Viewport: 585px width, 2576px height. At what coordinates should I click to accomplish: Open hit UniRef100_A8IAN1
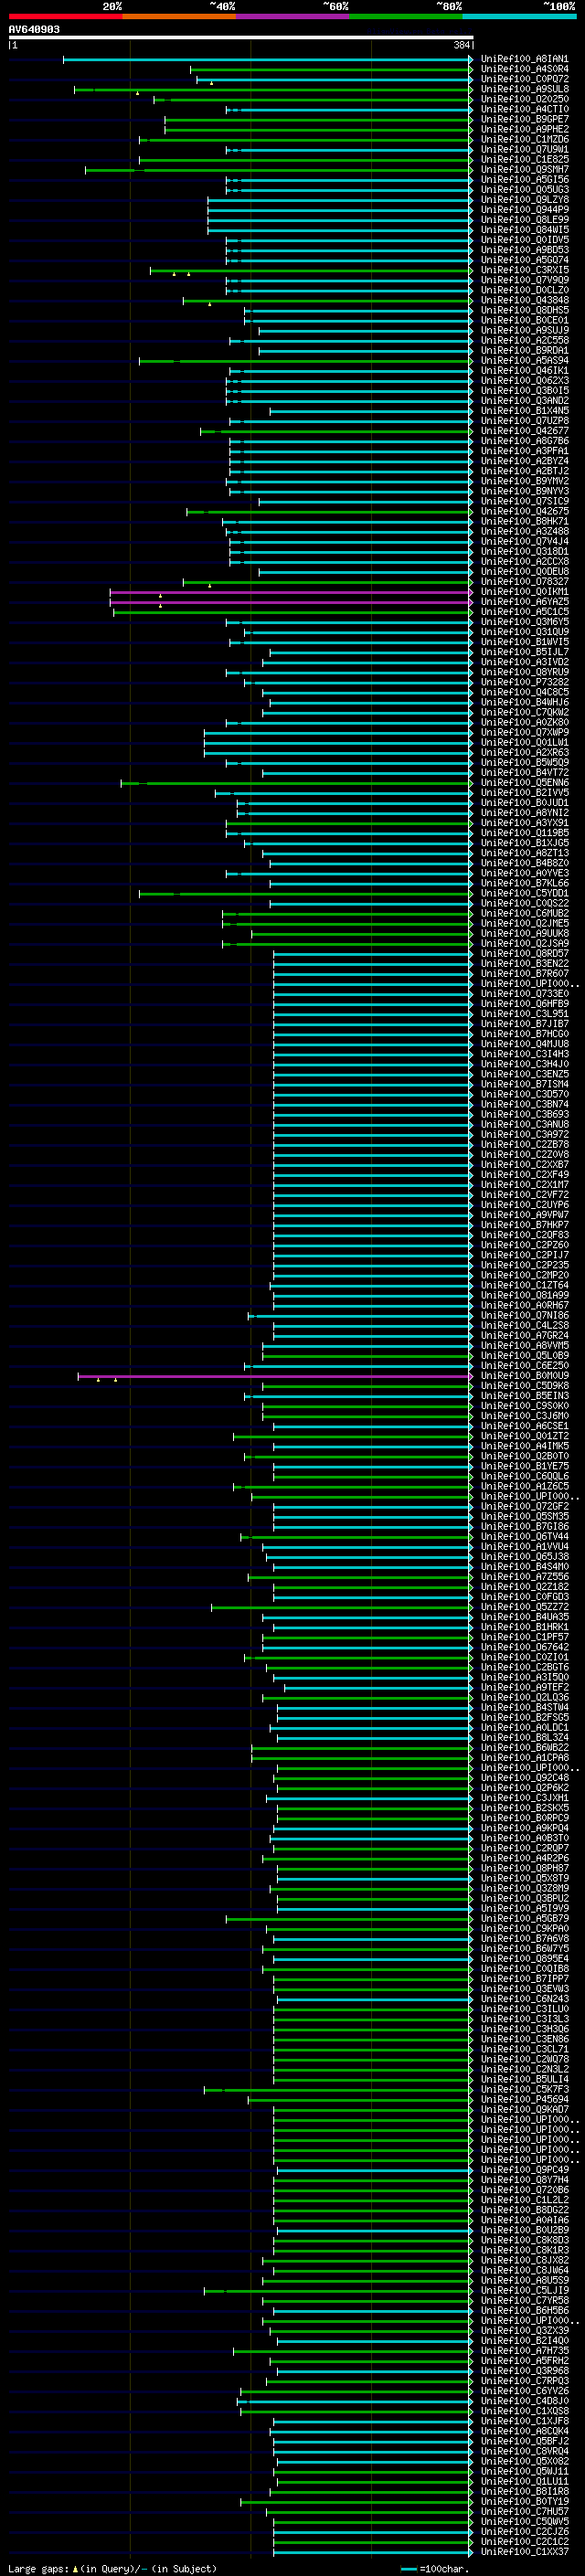pos(524,59)
